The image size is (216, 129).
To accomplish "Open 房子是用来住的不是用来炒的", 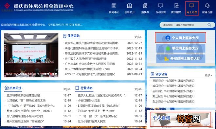I will tap(25, 116).
